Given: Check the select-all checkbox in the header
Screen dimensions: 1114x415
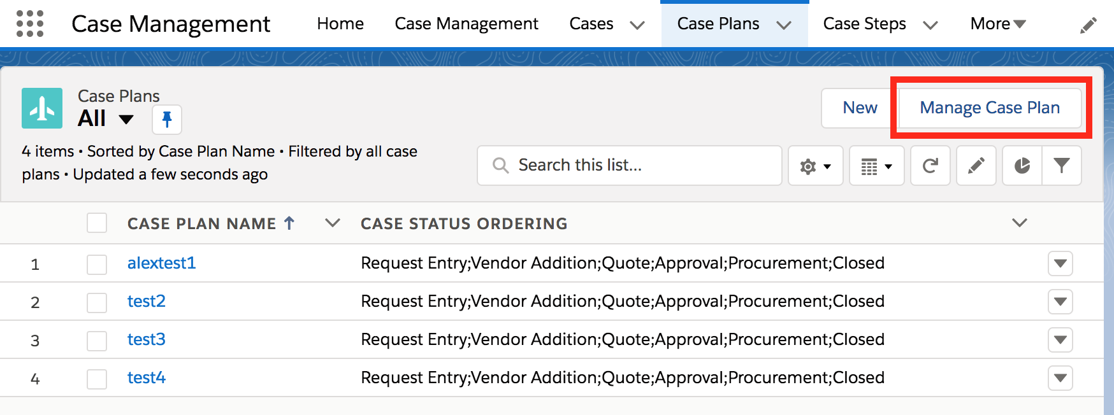Looking at the screenshot, I should pos(97,223).
